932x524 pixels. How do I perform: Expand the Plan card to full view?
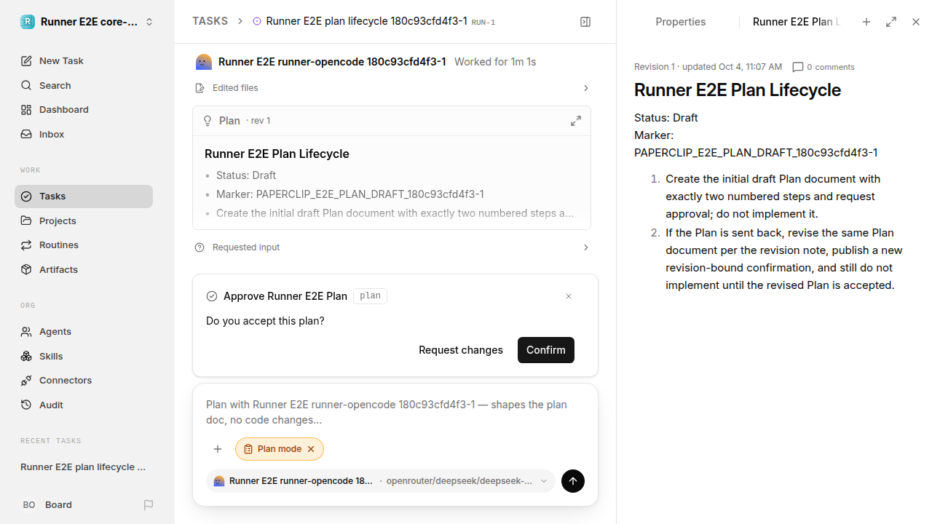(576, 121)
